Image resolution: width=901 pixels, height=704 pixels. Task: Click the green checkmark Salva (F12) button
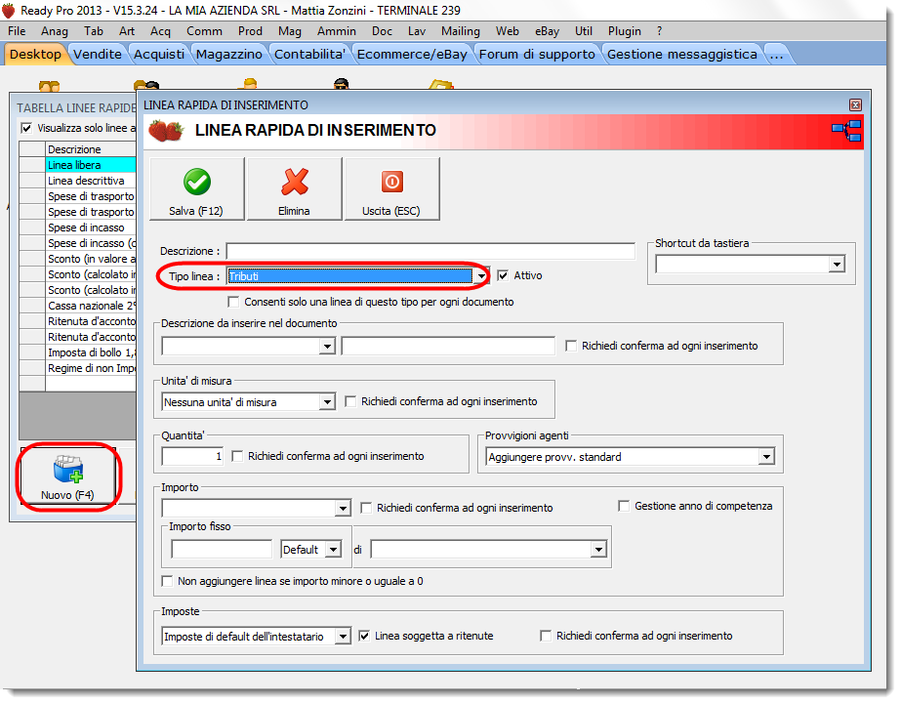196,188
